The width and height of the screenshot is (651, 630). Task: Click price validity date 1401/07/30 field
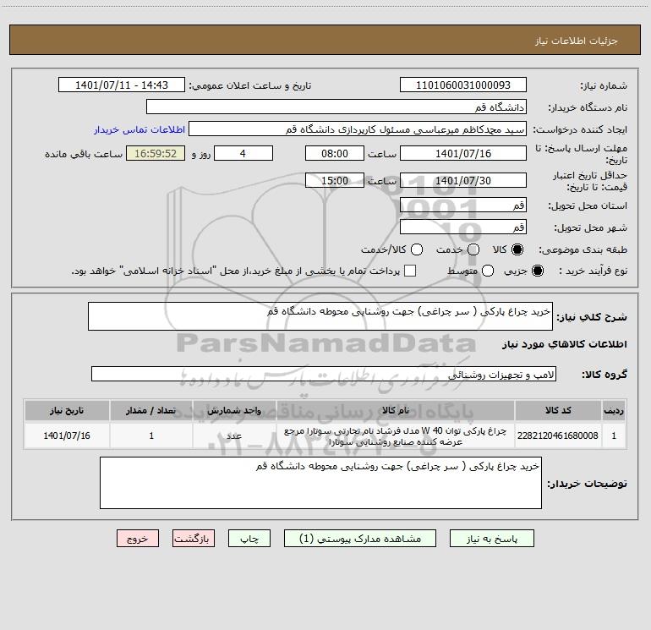(463, 181)
